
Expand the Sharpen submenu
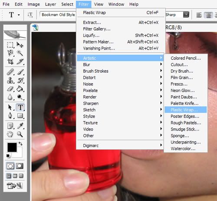(x=120, y=104)
